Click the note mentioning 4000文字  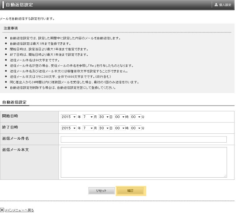pyautogui.click(x=60, y=77)
